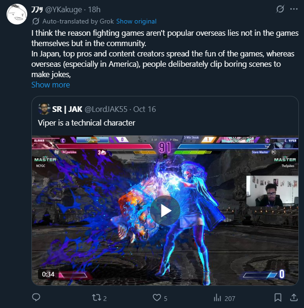Open the 18h post timestamp
Viewport: 304px width, 308px height.
click(x=94, y=9)
